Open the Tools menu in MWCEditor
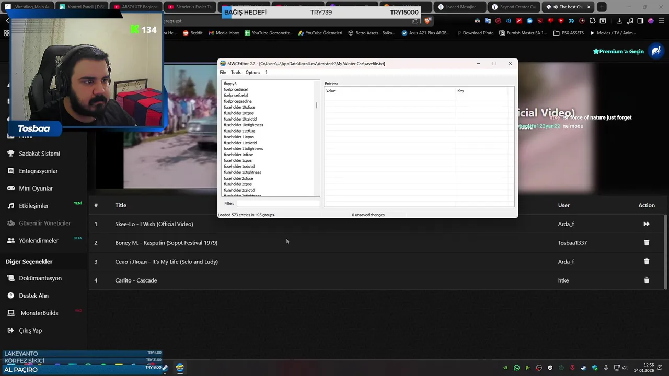This screenshot has width=669, height=376. 236,73
